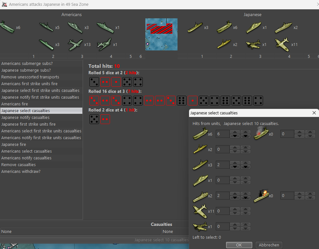Confirm casualties with the OK button
This screenshot has height=249, width=319.
coord(239,245)
